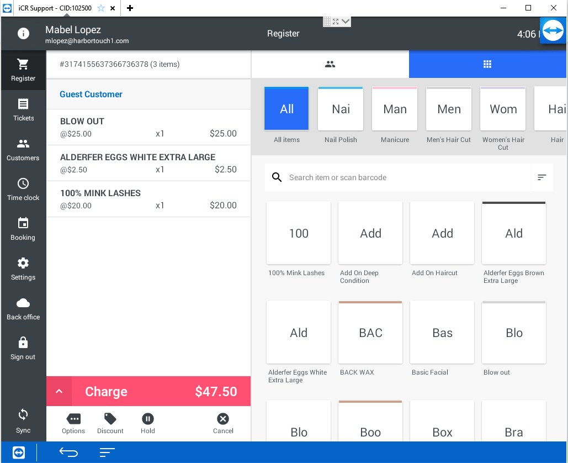Open the Booking calendar

23,229
